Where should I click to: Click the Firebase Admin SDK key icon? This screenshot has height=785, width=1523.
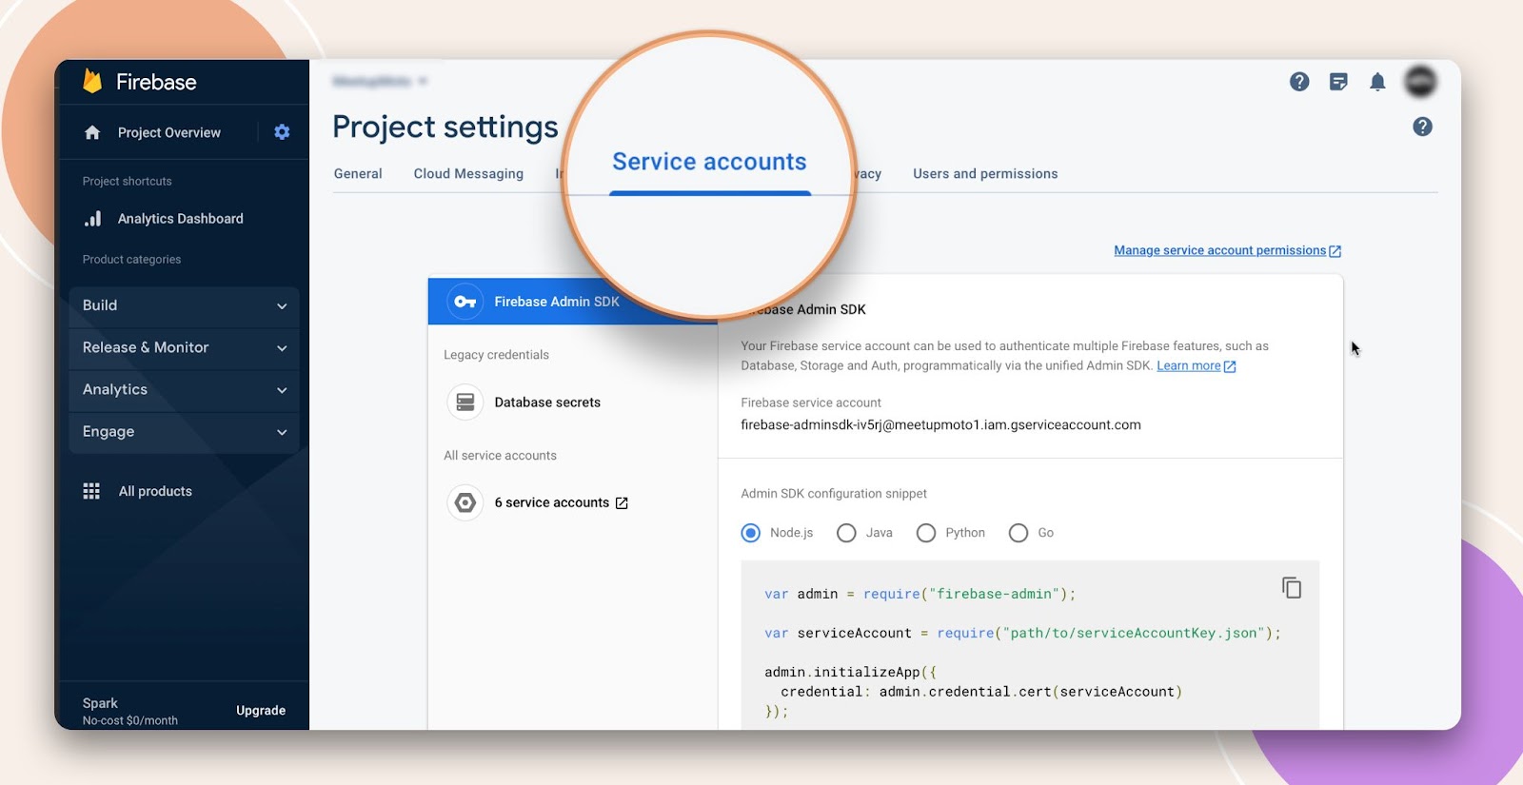point(465,302)
